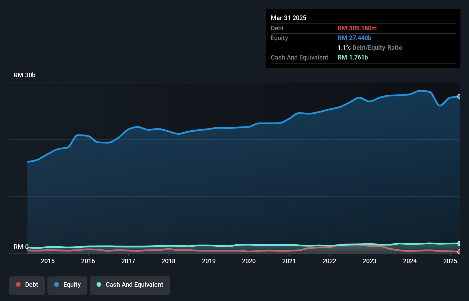This screenshot has height=301, width=469.
Task: Click the 2020 axis label
Action: [x=249, y=261]
